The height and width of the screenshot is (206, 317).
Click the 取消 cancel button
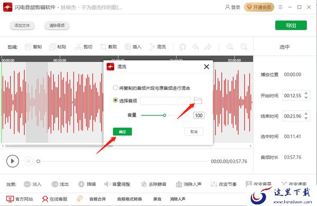pyautogui.click(x=194, y=132)
